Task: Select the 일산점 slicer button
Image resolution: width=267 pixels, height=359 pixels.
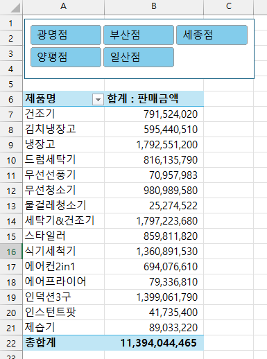Action: [139, 57]
